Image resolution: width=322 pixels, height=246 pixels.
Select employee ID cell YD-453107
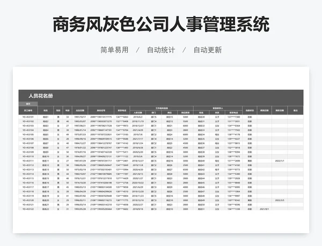click(28, 143)
